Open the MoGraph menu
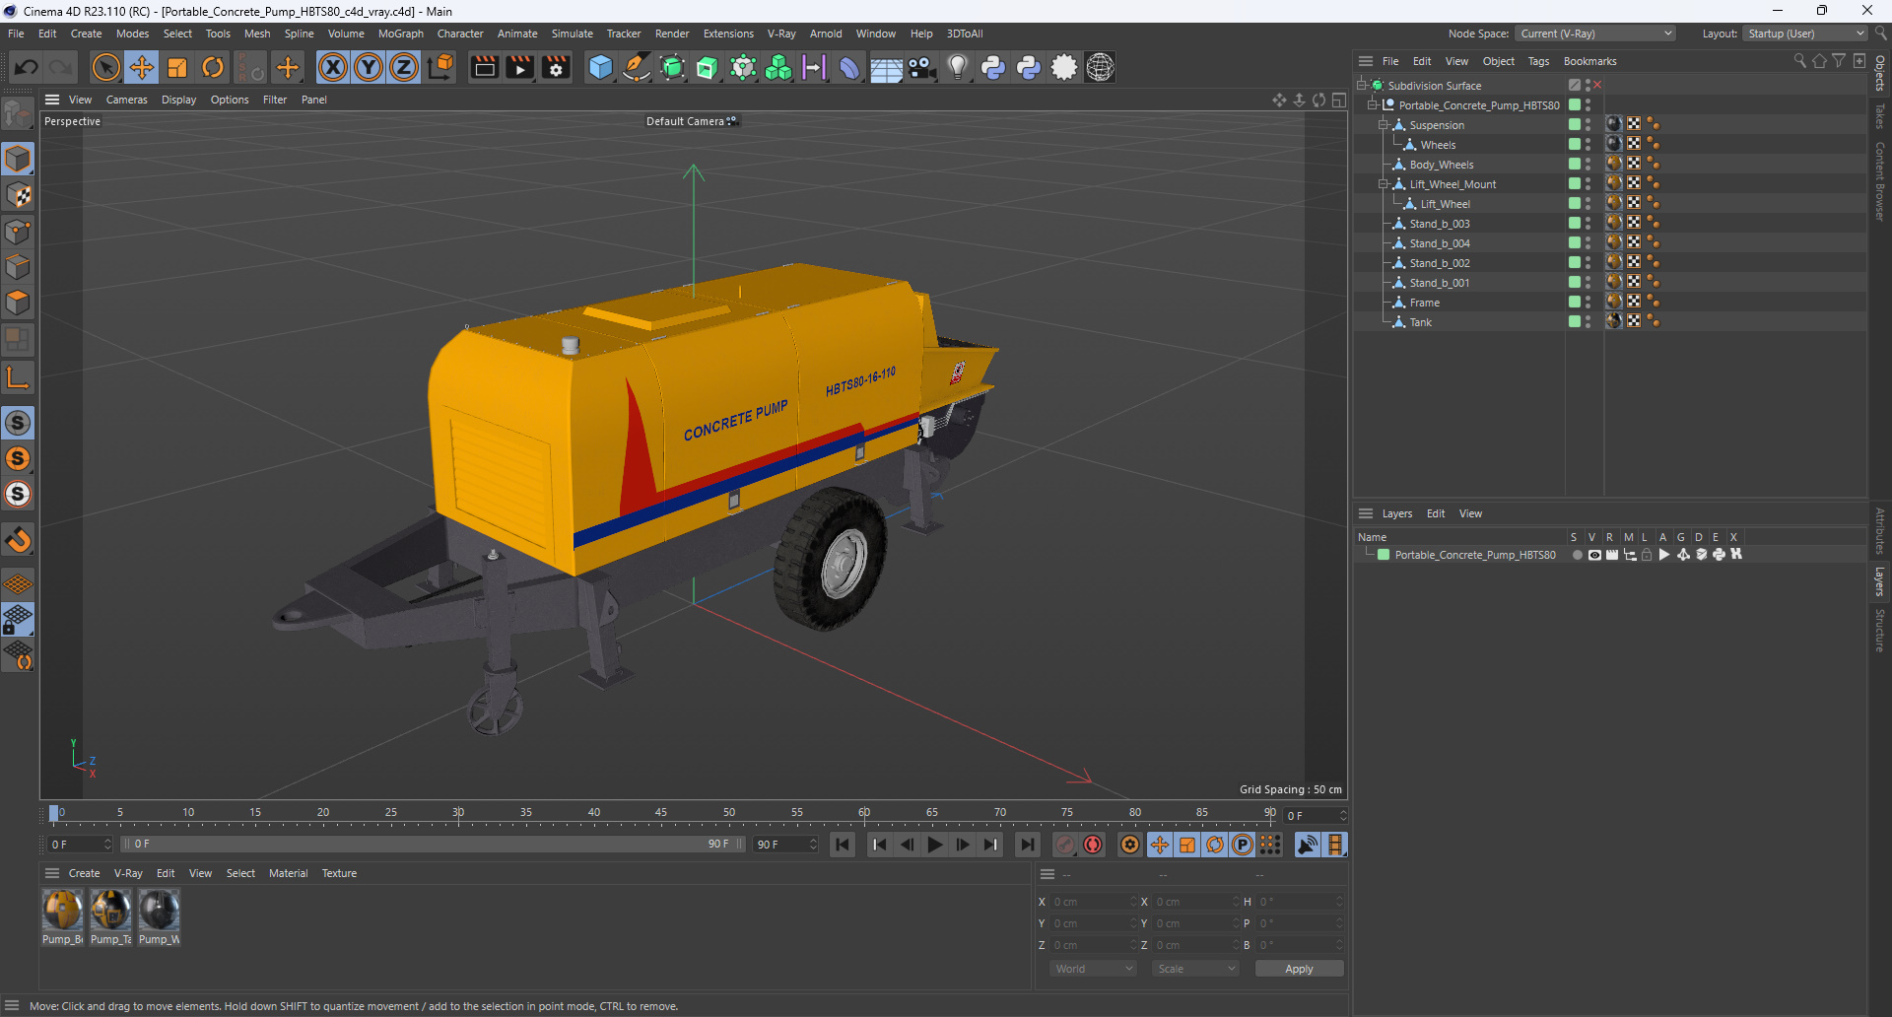The height and width of the screenshot is (1017, 1892). (400, 34)
